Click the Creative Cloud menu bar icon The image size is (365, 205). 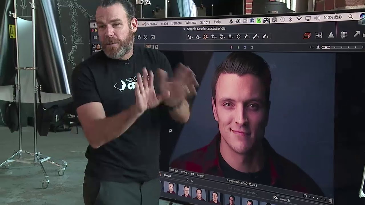pyautogui.click(x=238, y=21)
